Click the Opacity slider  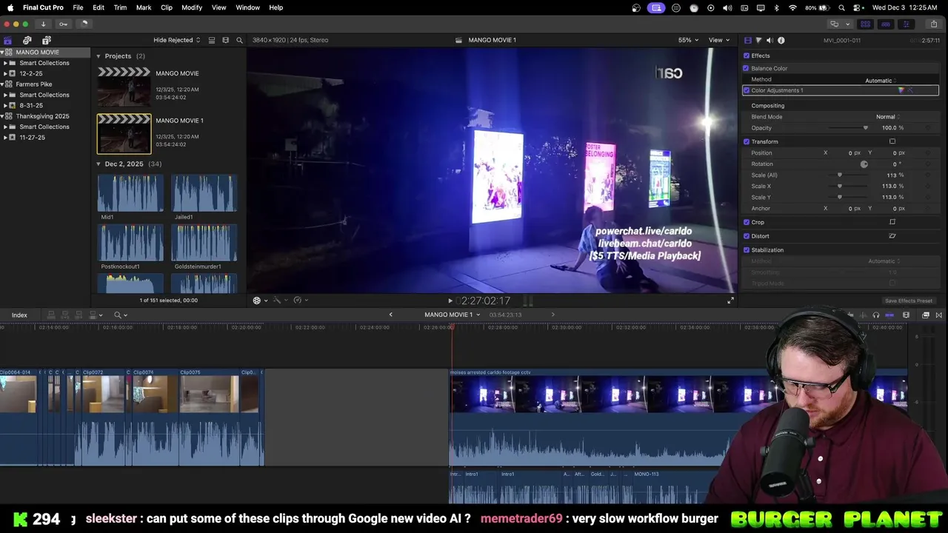click(849, 127)
